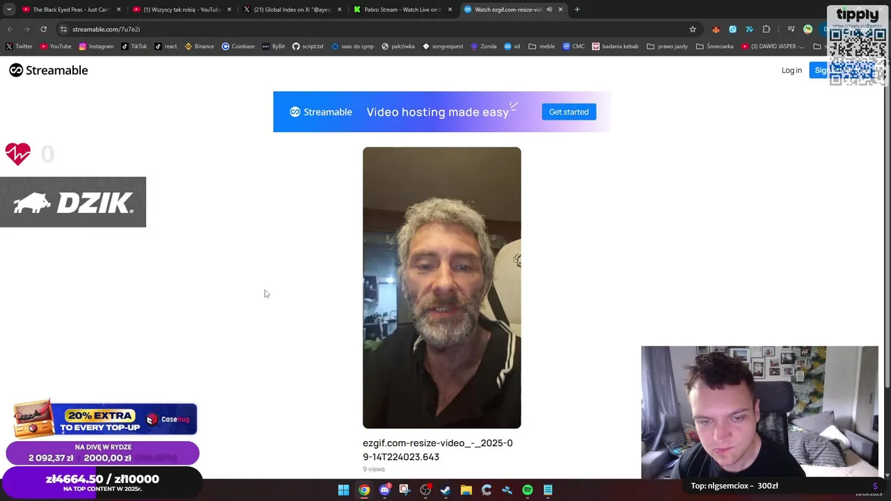This screenshot has height=501, width=891.
Task: Open the Binance bookmark
Action: (x=199, y=47)
